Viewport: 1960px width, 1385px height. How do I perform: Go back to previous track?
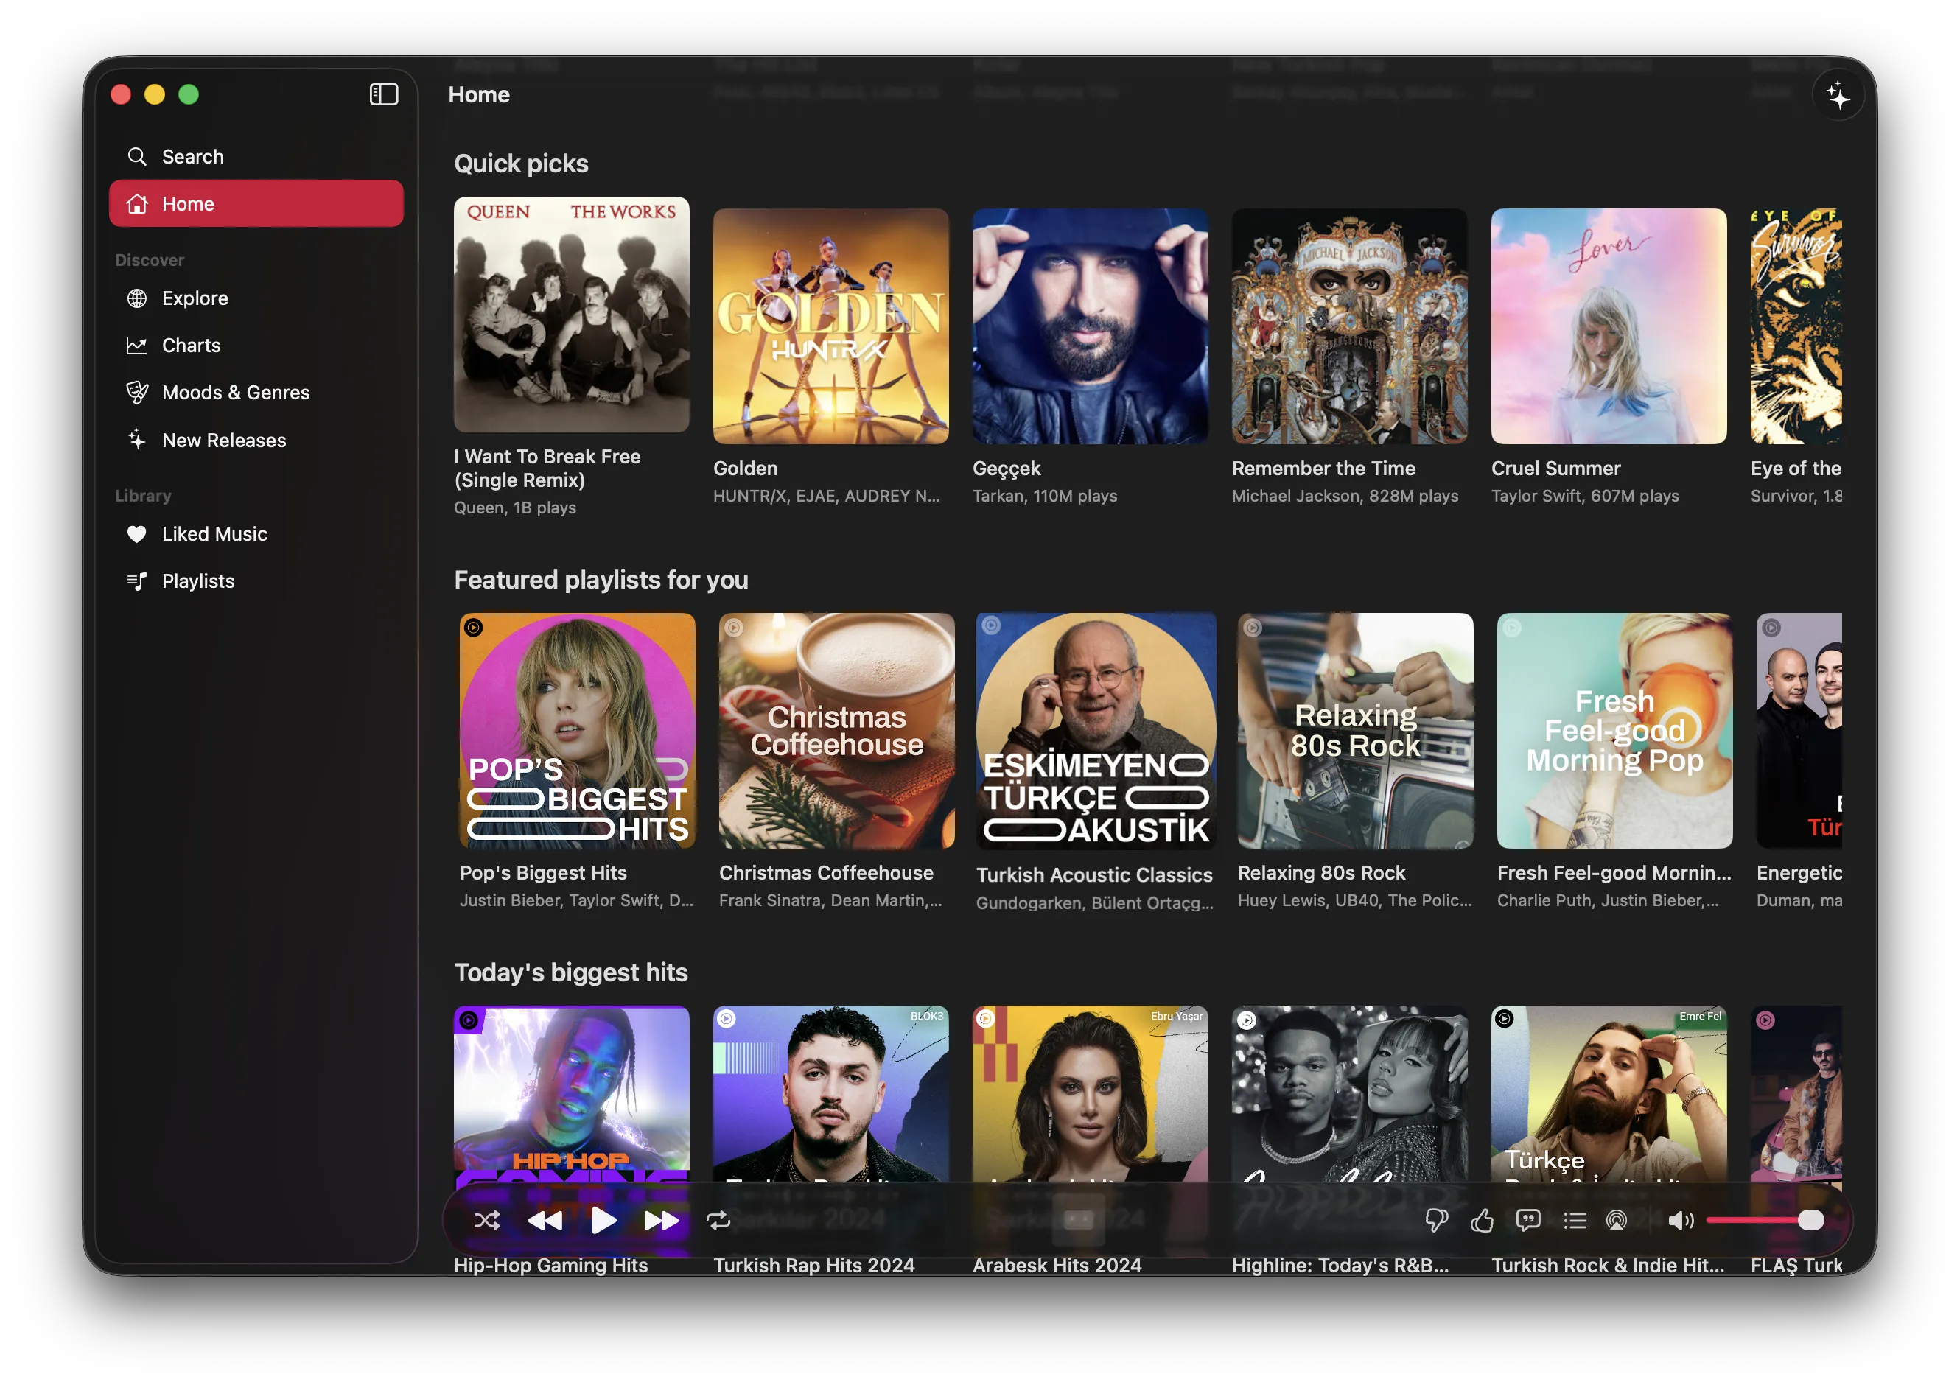point(545,1220)
